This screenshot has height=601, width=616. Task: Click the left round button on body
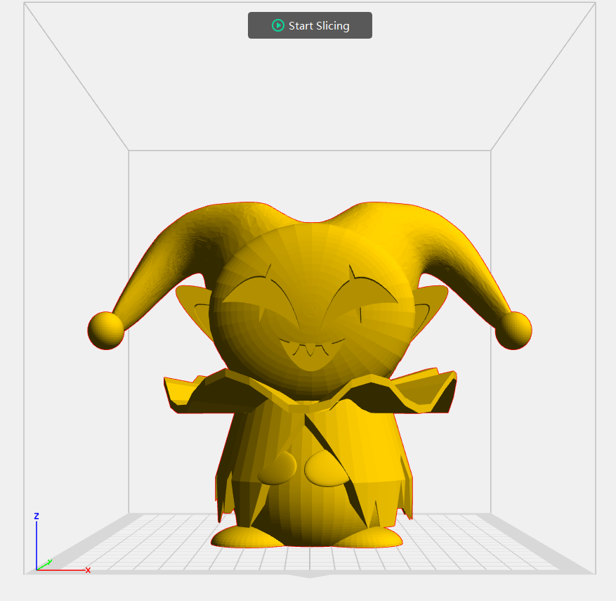click(277, 467)
